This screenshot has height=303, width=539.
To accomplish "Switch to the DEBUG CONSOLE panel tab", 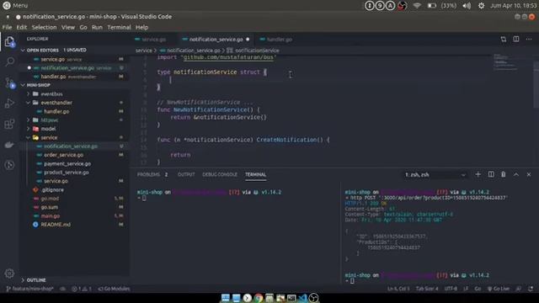I will click(220, 174).
